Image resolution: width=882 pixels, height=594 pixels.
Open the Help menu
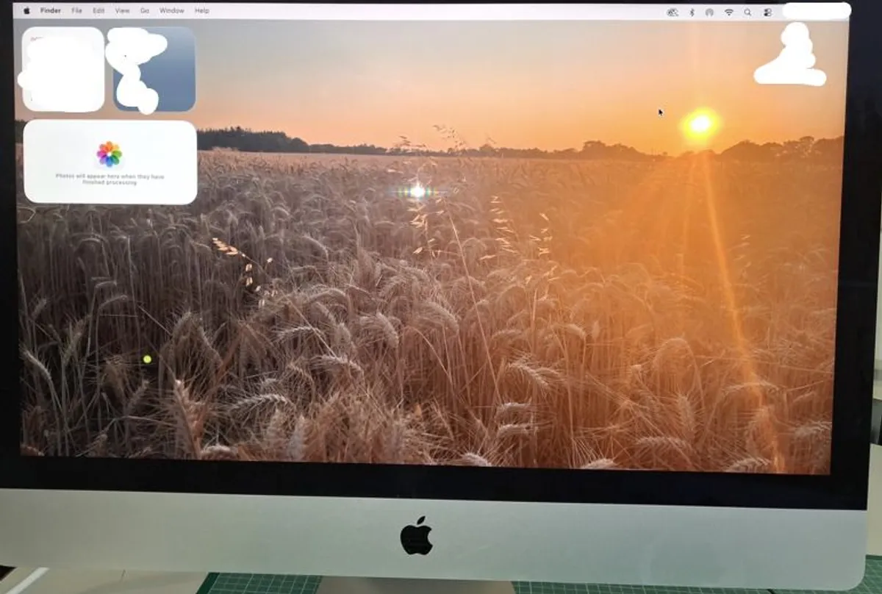point(202,11)
